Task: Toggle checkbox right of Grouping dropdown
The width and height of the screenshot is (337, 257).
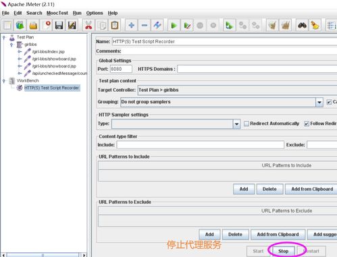Action: (x=329, y=102)
